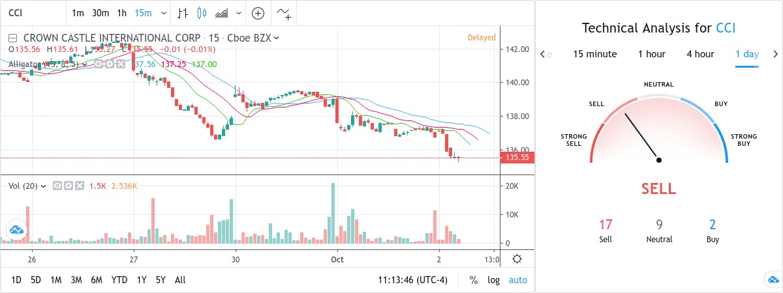Switch to the 1m interval
This screenshot has width=783, height=293.
[x=78, y=13]
